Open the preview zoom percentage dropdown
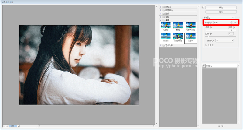Image resolution: width=243 pixels, height=130 pixels. [x=18, y=126]
